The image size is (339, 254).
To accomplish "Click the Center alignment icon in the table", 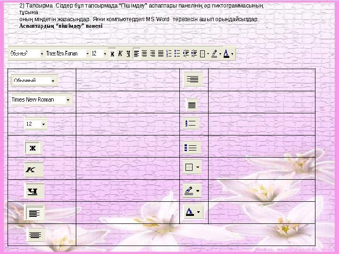I will [x=35, y=235].
